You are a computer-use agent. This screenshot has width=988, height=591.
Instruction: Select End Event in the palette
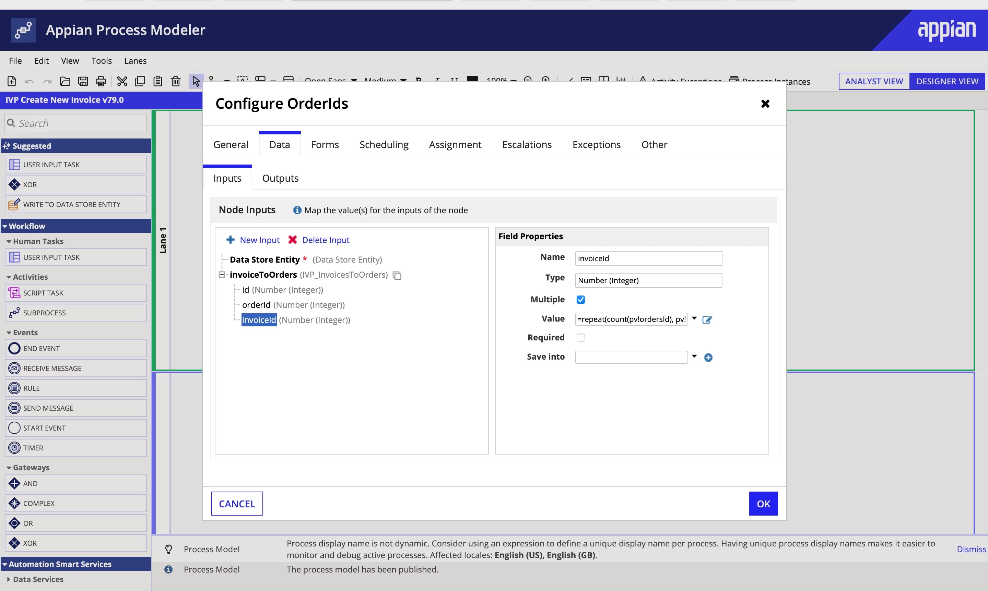pos(76,349)
